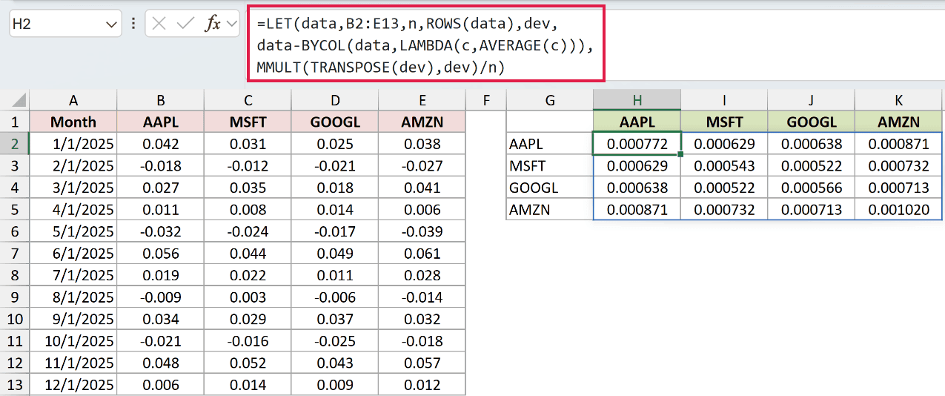
Task: Click the vertical dots beside Name Box
Action: tap(133, 24)
